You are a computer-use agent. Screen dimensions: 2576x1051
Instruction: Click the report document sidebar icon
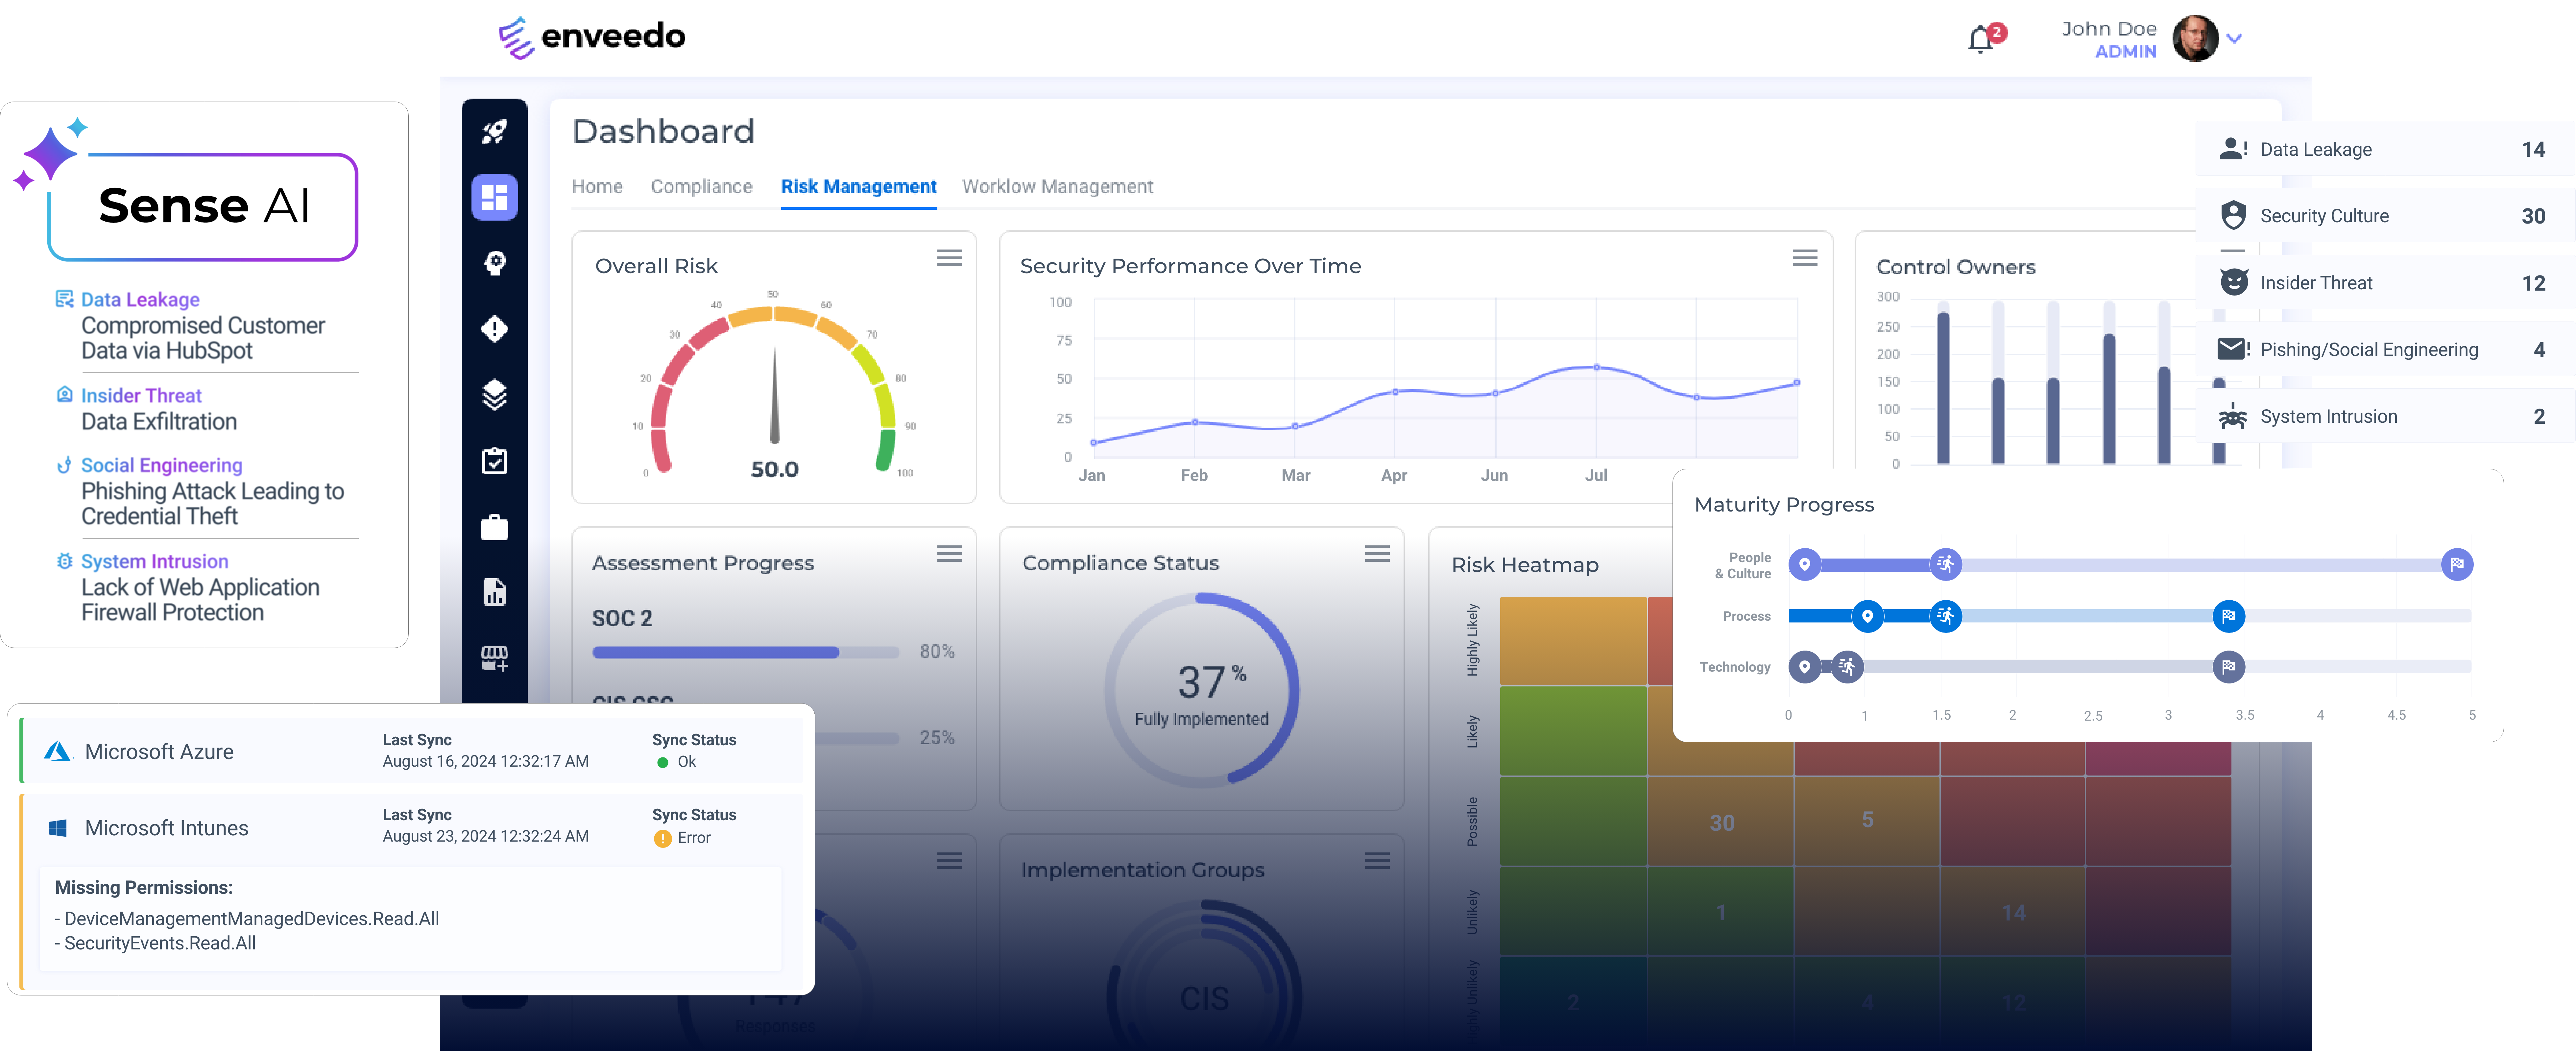click(x=494, y=592)
